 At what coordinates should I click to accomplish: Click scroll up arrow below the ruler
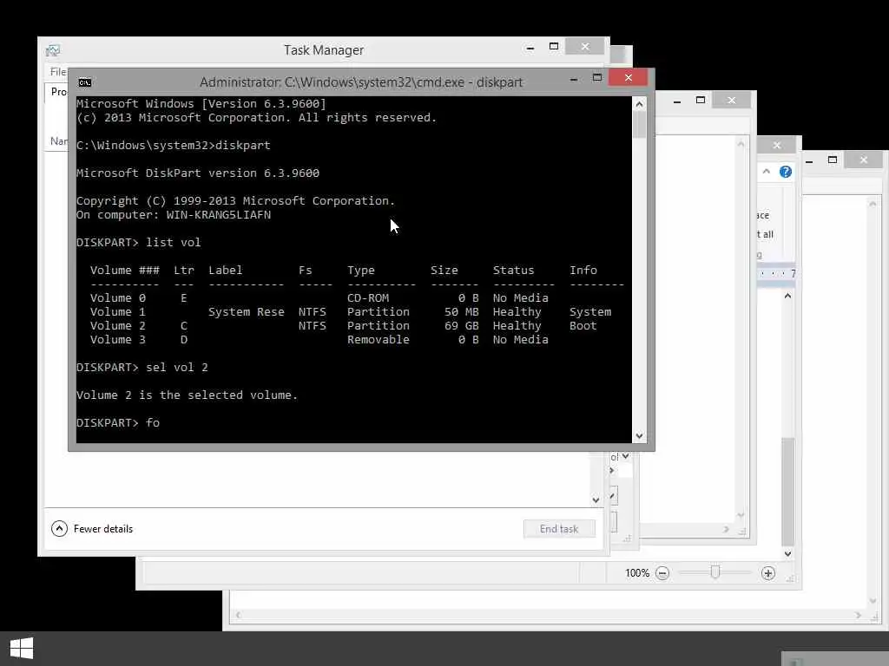[787, 296]
